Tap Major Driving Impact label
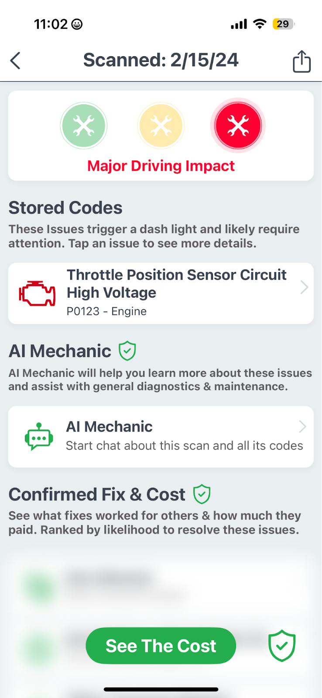322x698 pixels. pos(161,166)
